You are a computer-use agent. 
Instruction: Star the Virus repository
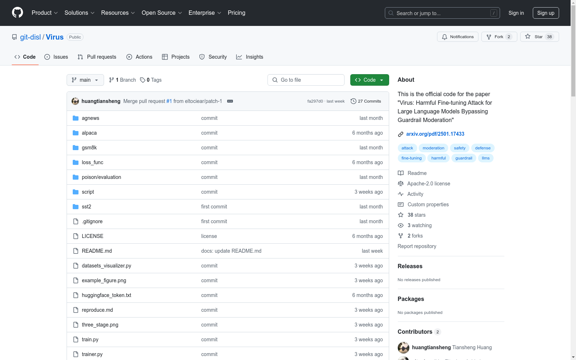pyautogui.click(x=539, y=37)
